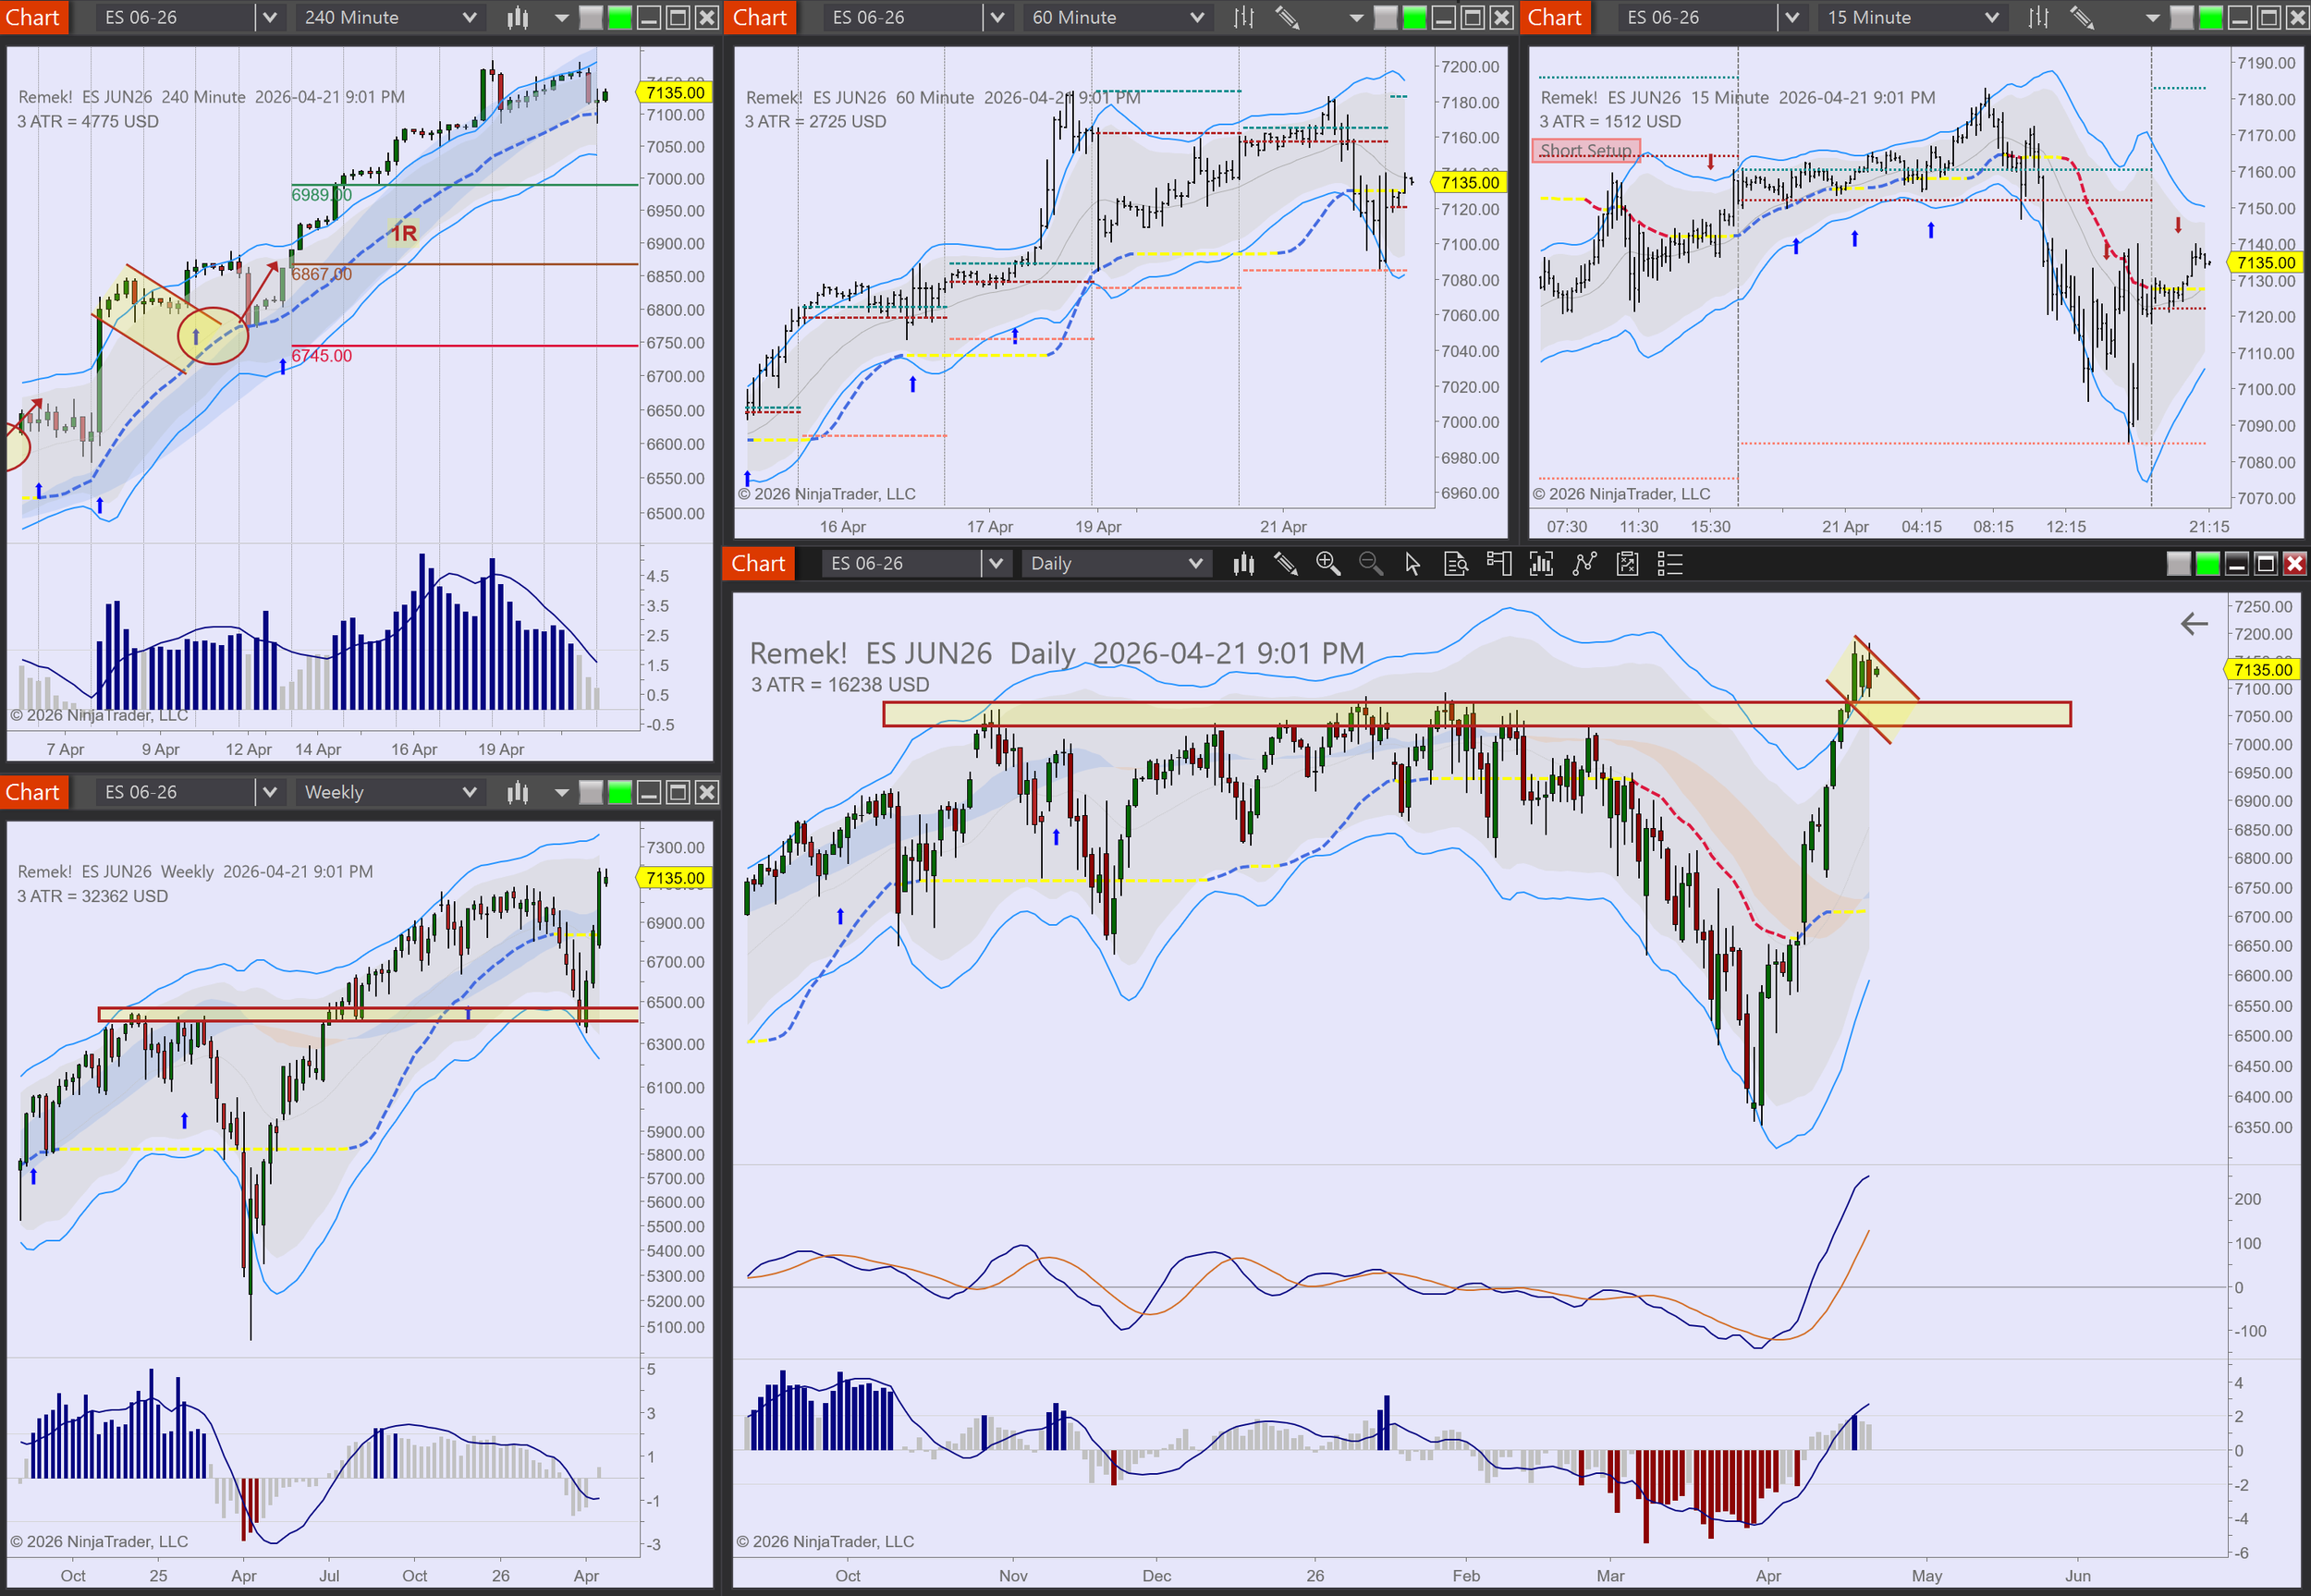Click the Chart Trader icon on Daily chart
Image resolution: width=2311 pixels, height=1596 pixels.
click(x=1498, y=564)
